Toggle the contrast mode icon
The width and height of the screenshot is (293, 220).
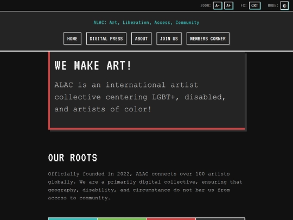click(x=284, y=5)
